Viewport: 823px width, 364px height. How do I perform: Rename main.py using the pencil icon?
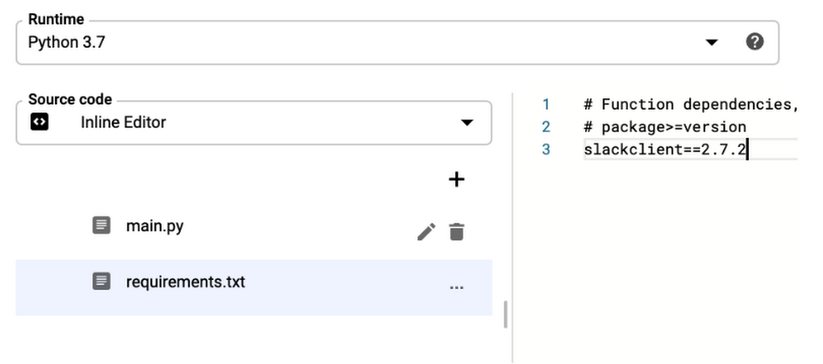pyautogui.click(x=426, y=232)
